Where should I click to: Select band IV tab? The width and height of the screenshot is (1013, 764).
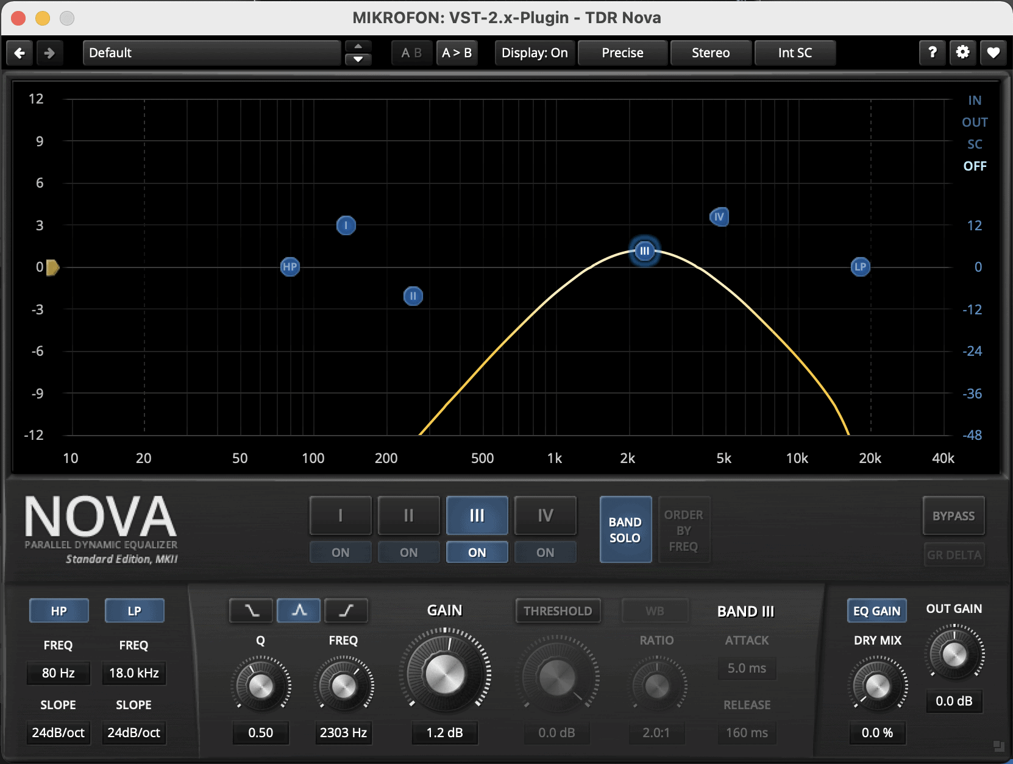[546, 516]
